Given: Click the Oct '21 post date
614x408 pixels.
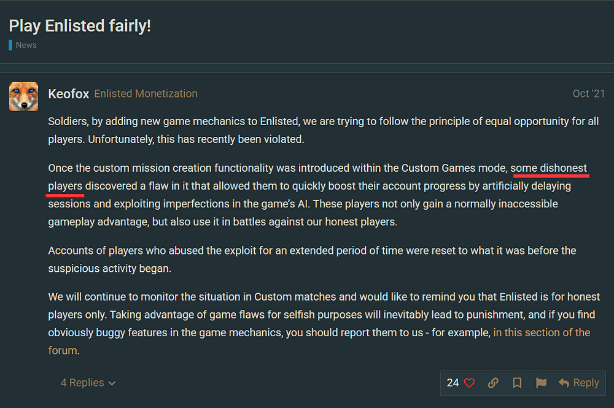Looking at the screenshot, I should pos(588,94).
